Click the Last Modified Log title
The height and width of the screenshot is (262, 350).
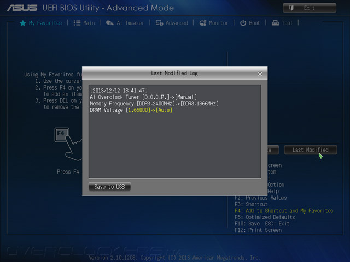174,73
